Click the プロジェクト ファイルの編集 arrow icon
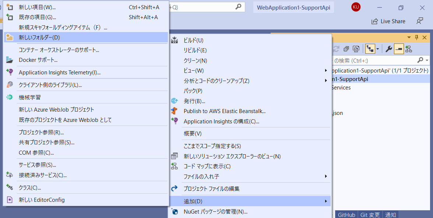Screen dimensions: 433x218 (x=174, y=189)
